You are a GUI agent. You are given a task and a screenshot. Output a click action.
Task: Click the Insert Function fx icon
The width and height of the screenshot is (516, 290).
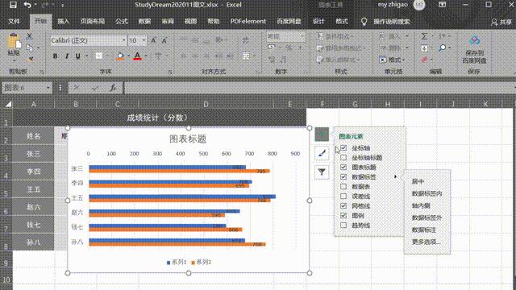[113, 88]
